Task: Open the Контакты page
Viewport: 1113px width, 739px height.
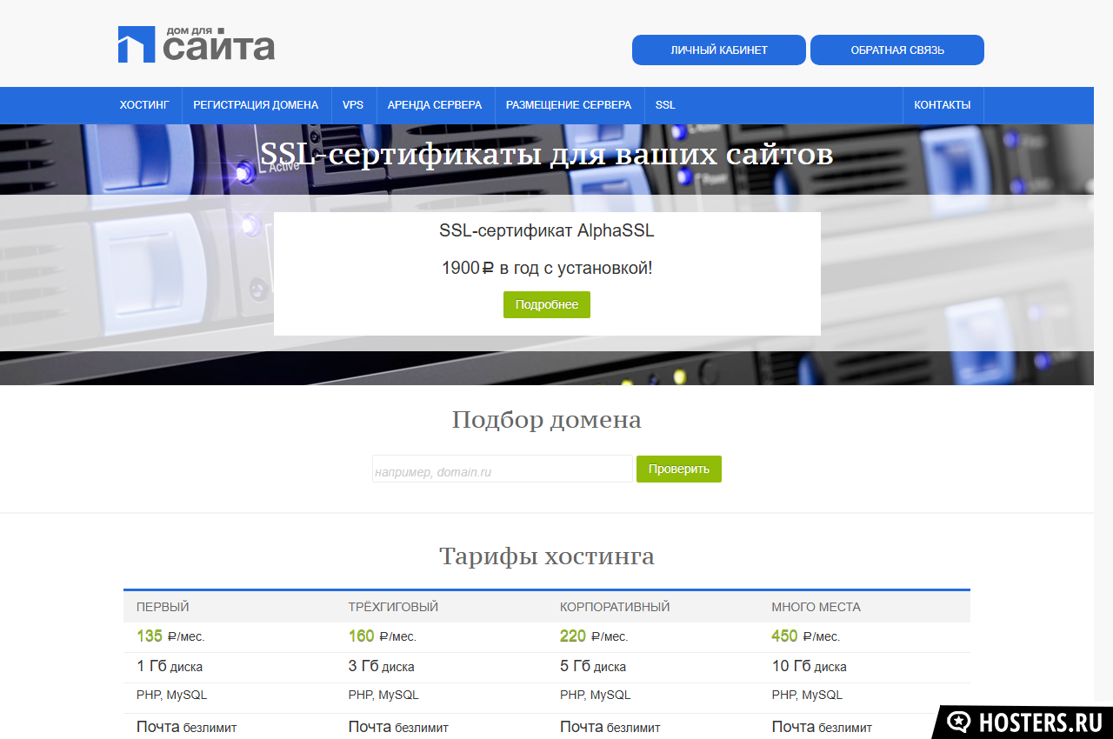Action: click(x=942, y=105)
